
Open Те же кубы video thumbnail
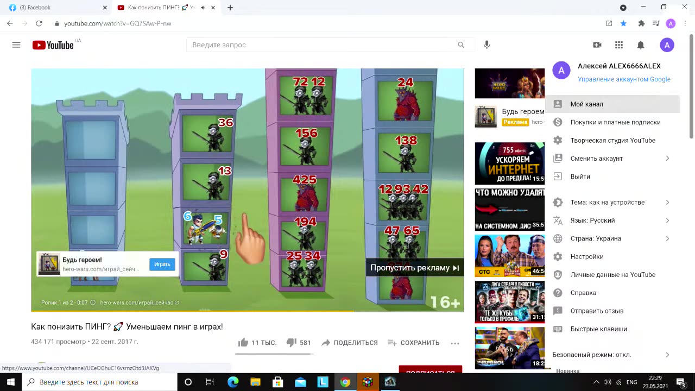tap(510, 301)
